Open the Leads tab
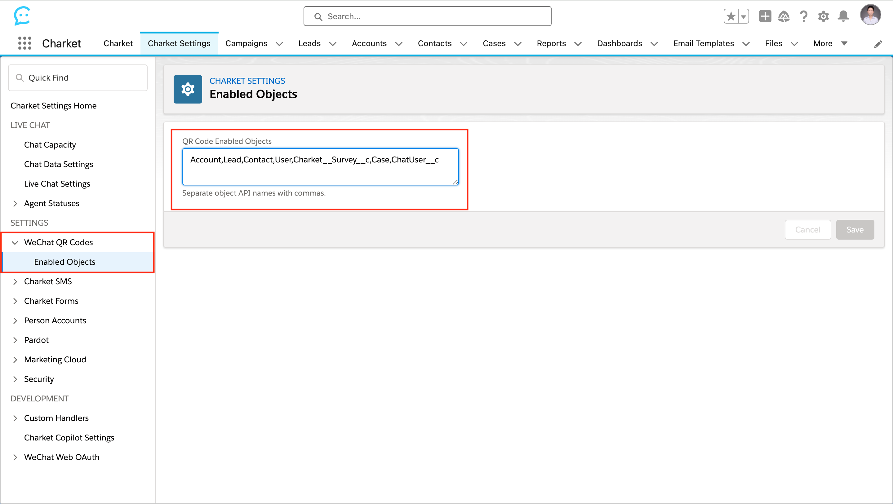The height and width of the screenshot is (504, 893). tap(309, 43)
